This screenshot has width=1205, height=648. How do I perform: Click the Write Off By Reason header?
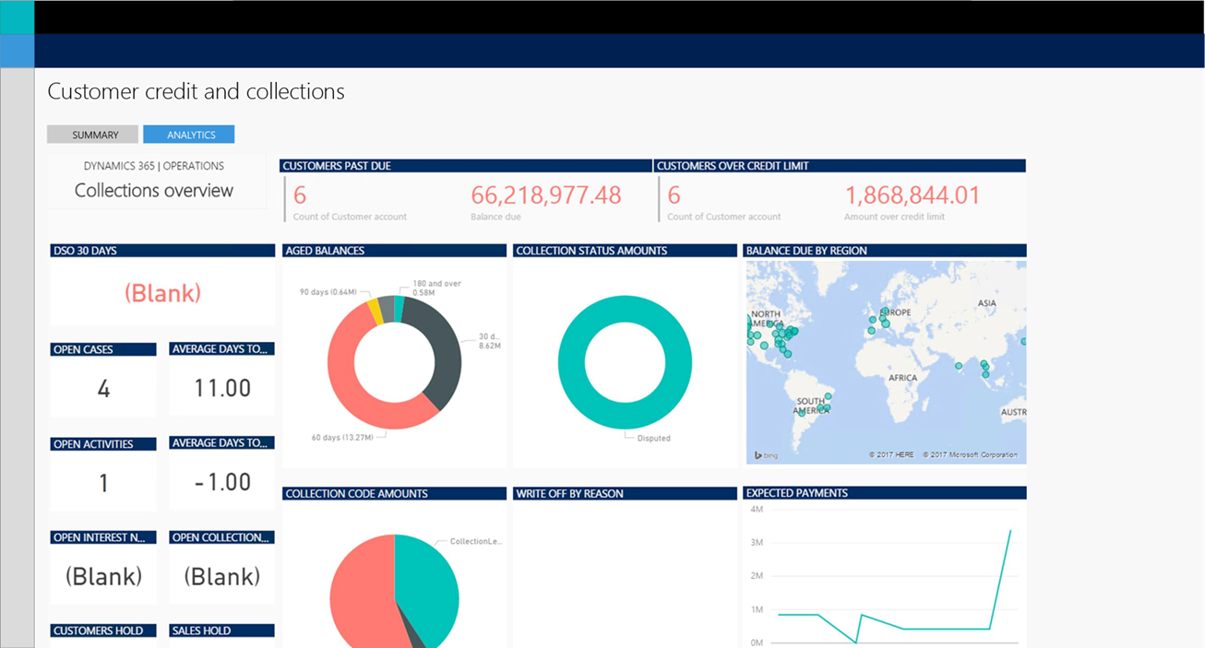(x=569, y=493)
